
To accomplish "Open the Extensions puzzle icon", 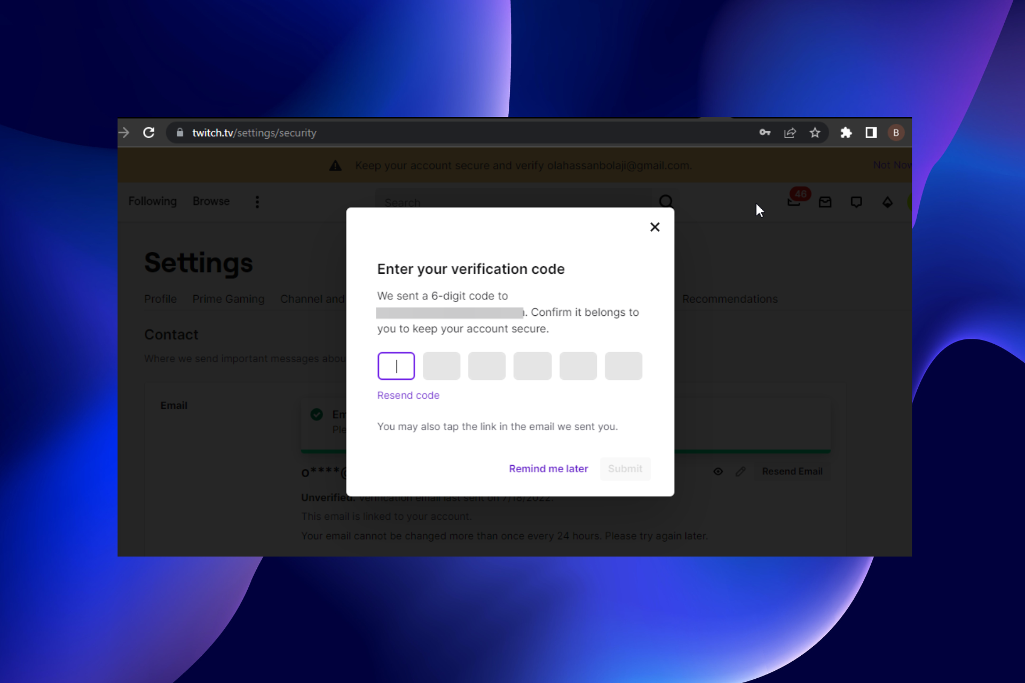I will pyautogui.click(x=846, y=132).
